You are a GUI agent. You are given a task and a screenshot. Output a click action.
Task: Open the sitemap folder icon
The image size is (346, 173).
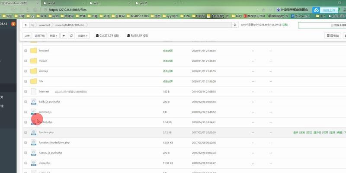[x=34, y=71]
